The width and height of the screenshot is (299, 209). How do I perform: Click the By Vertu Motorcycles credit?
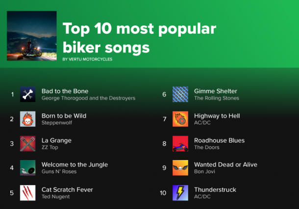(x=87, y=60)
